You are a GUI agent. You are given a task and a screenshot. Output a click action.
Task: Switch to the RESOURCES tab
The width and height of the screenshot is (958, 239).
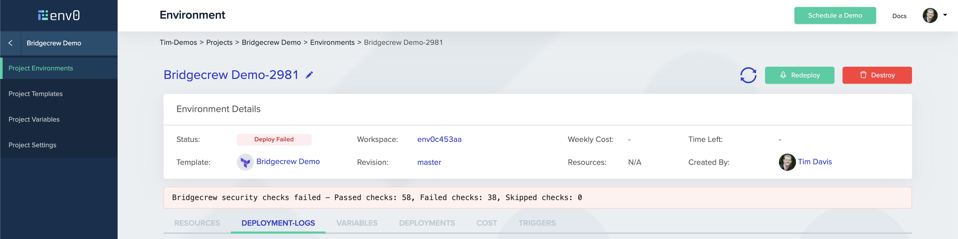coord(197,223)
